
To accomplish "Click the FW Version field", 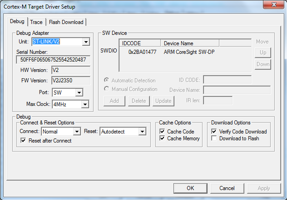I will tap(71, 81).
